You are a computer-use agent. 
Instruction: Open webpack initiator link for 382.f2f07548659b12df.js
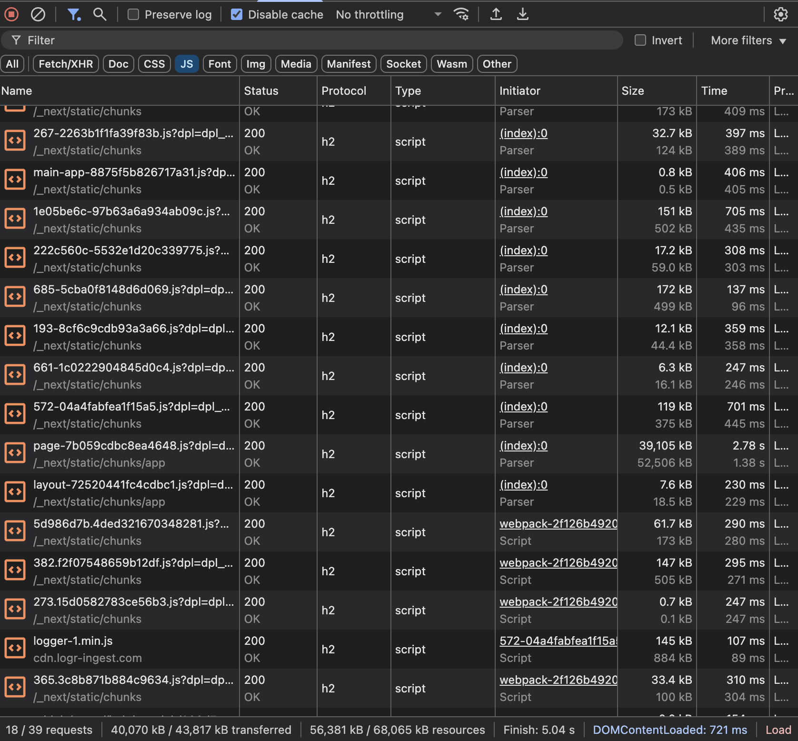point(558,563)
